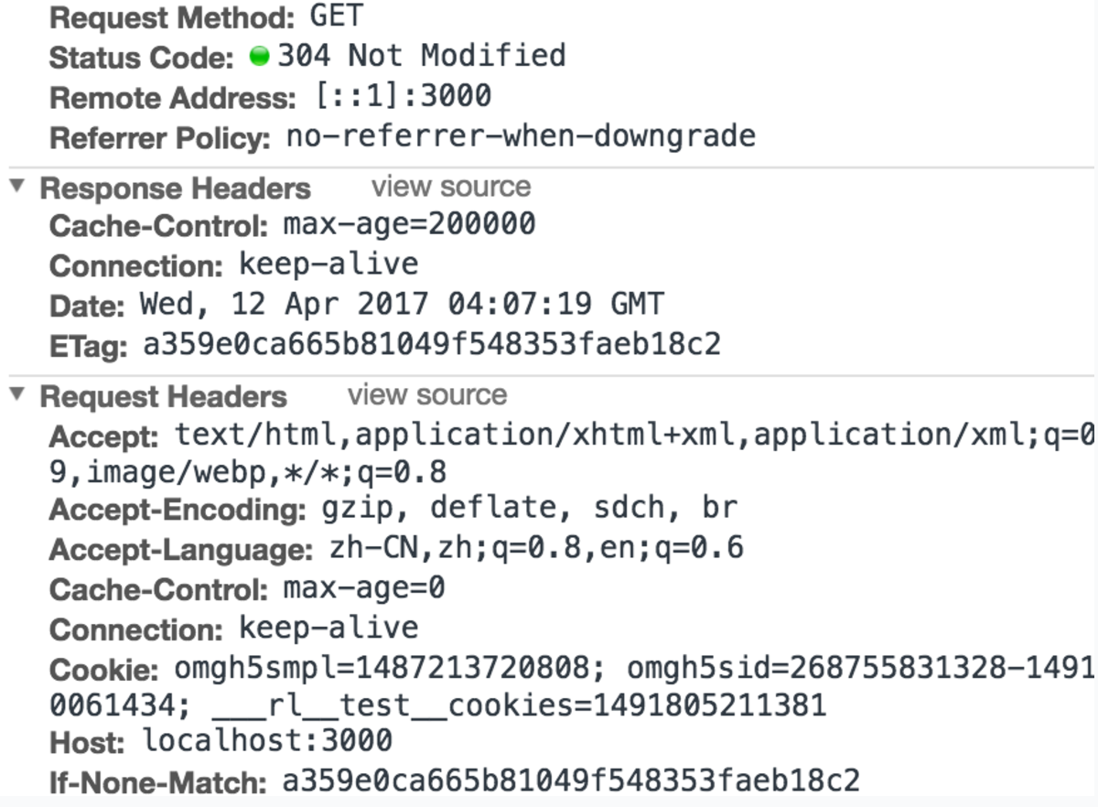The width and height of the screenshot is (1098, 807).
Task: Click the Host value localhost:3000
Action: pos(267,739)
